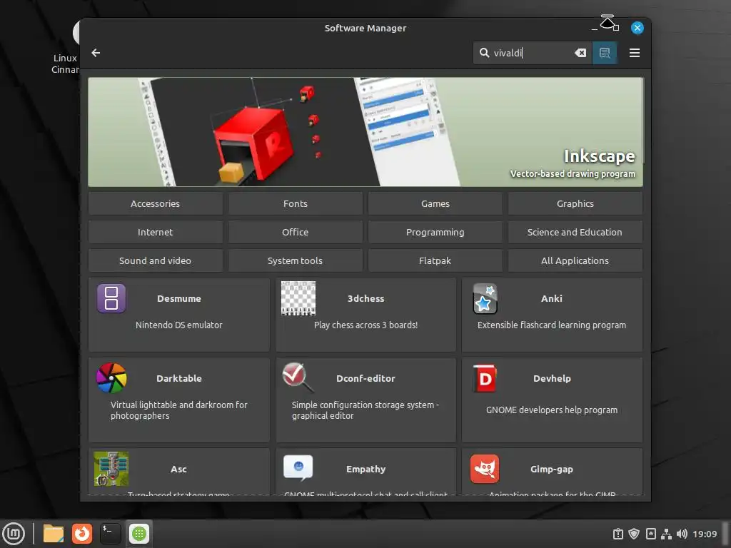This screenshot has height=548, width=731.
Task: Browse the Programming category
Action: (435, 232)
